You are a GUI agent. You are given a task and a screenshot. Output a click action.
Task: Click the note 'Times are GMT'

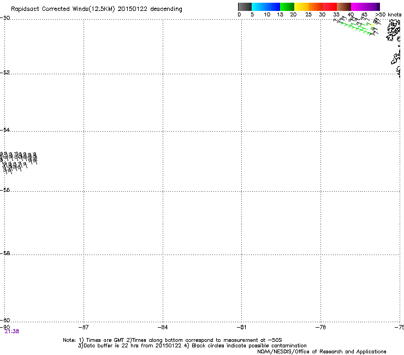tap(105, 340)
